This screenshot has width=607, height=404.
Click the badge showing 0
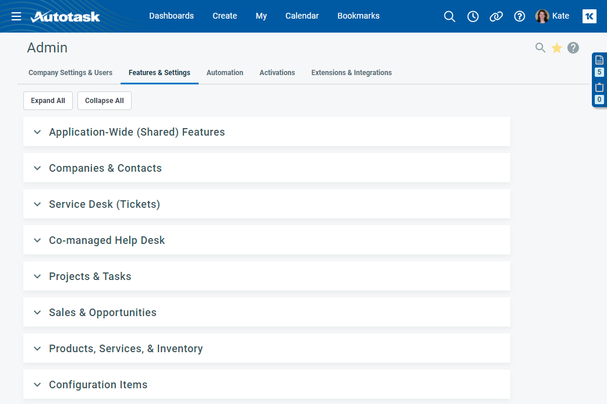coord(599,100)
